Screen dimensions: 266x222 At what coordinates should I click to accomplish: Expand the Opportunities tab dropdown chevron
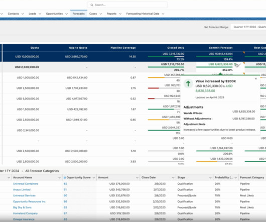(x=66, y=14)
